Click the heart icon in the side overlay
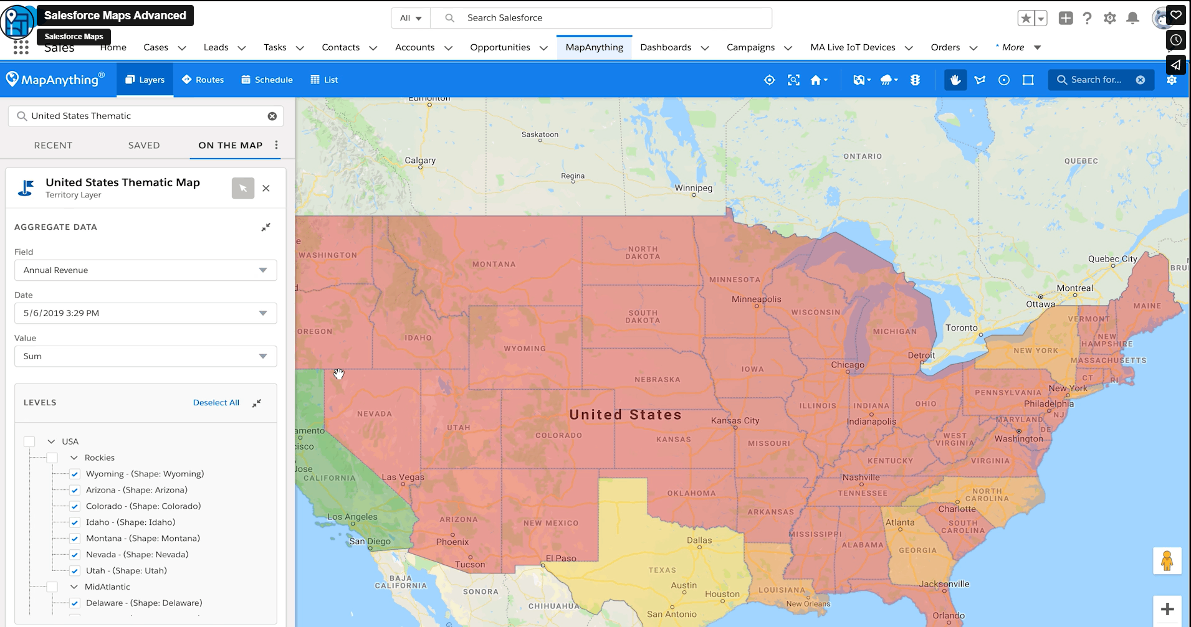Viewport: 1191px width, 627px height. tap(1176, 15)
